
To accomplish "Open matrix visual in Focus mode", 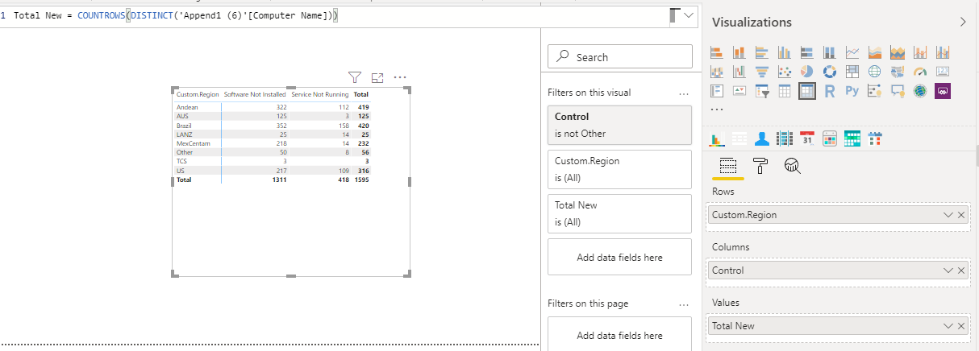I will point(377,77).
